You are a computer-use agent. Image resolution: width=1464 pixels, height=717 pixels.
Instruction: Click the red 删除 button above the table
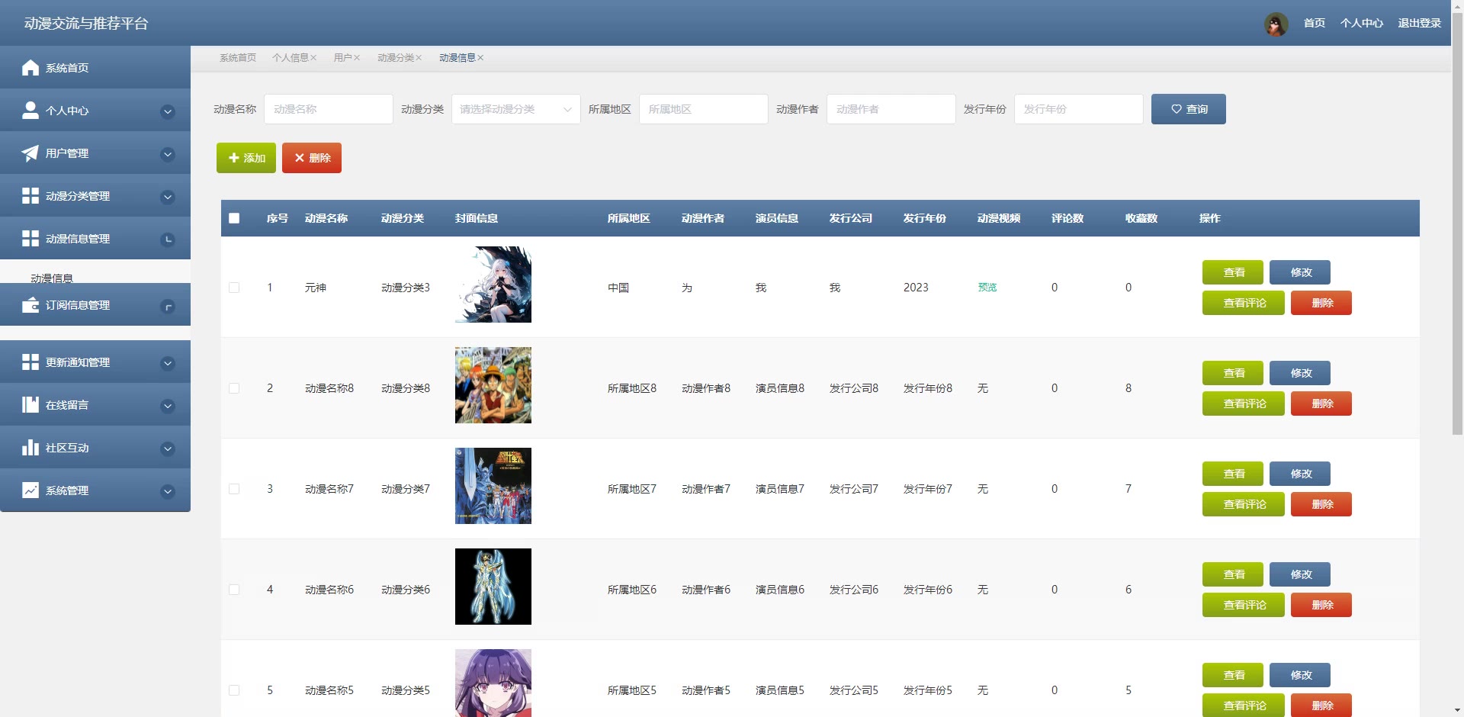(x=312, y=158)
